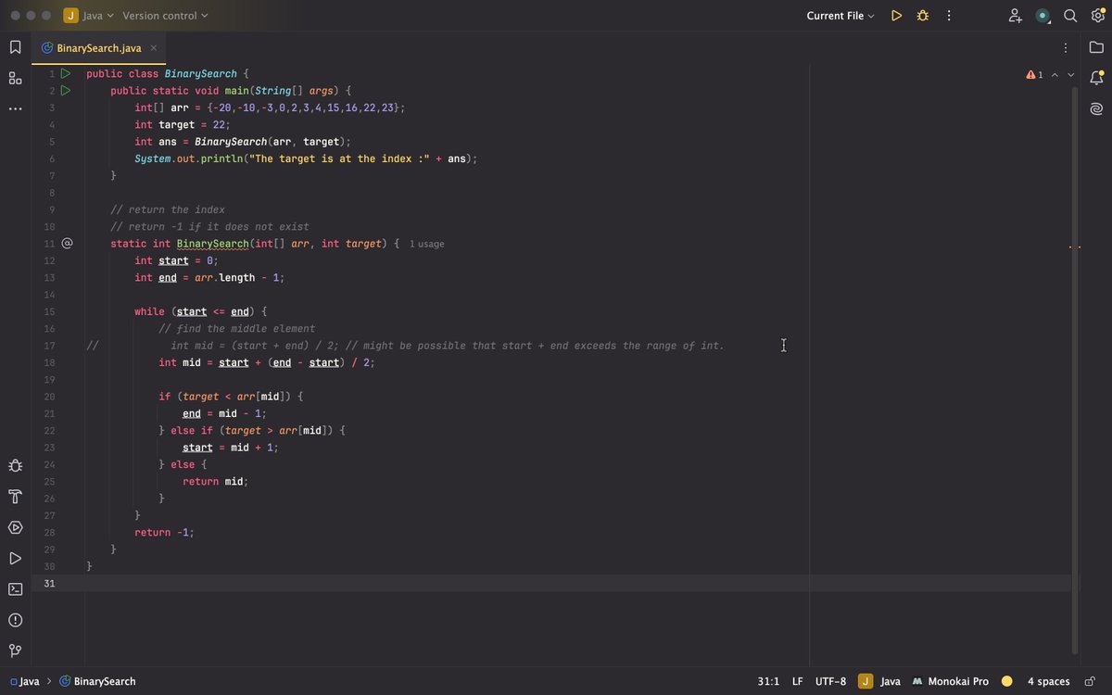Click run gutter icon on line 1

66,73
